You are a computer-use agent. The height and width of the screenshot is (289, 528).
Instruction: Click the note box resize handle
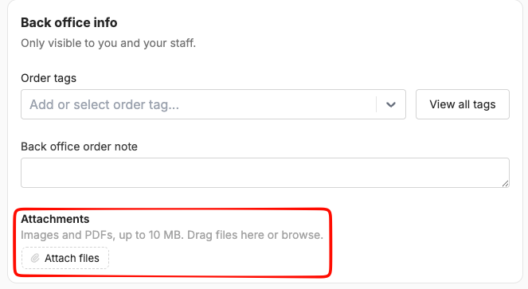click(505, 184)
